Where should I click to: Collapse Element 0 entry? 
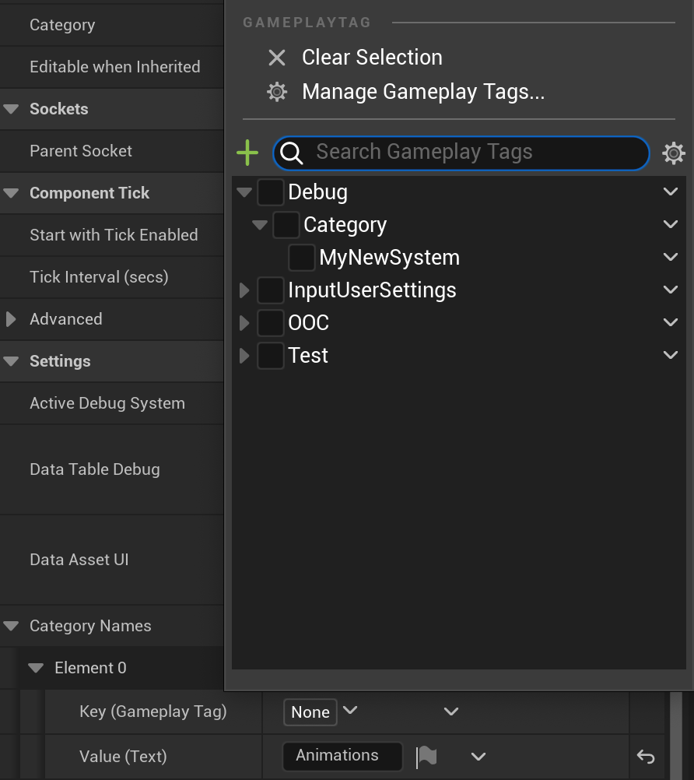tap(36, 668)
